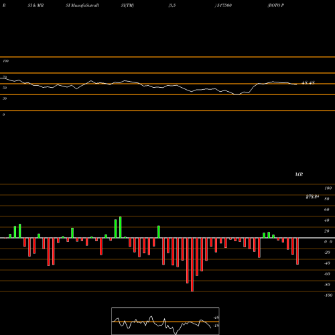Click the 'SI & MR' header label
This screenshot has height=335, width=335.
(x=36, y=5)
